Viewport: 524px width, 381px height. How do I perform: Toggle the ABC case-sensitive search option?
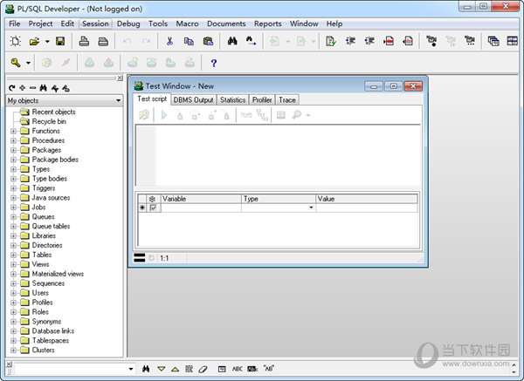[238, 369]
